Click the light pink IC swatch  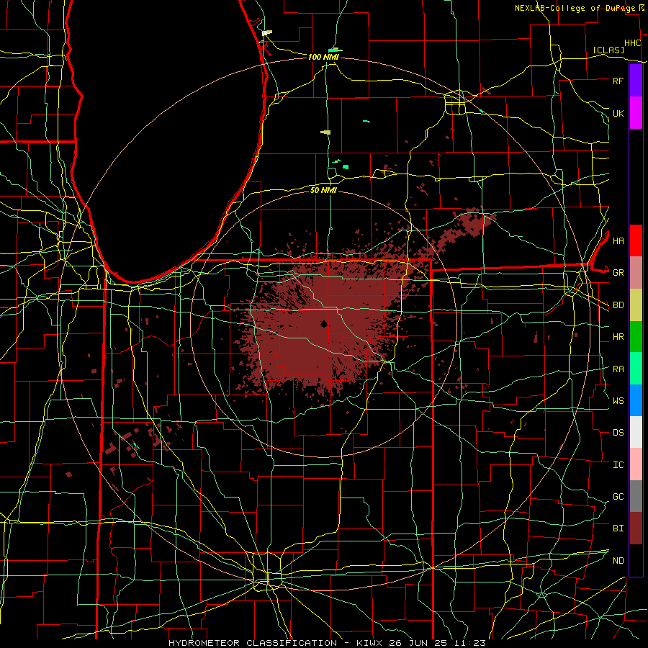636,464
